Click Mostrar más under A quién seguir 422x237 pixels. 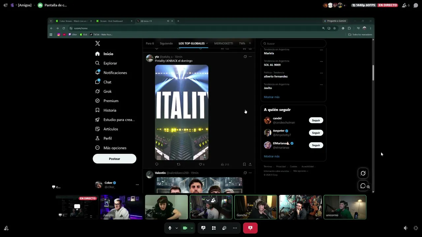coord(272,156)
